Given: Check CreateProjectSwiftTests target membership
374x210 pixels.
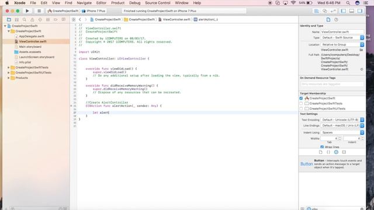Looking at the screenshot, I should (x=301, y=104).
